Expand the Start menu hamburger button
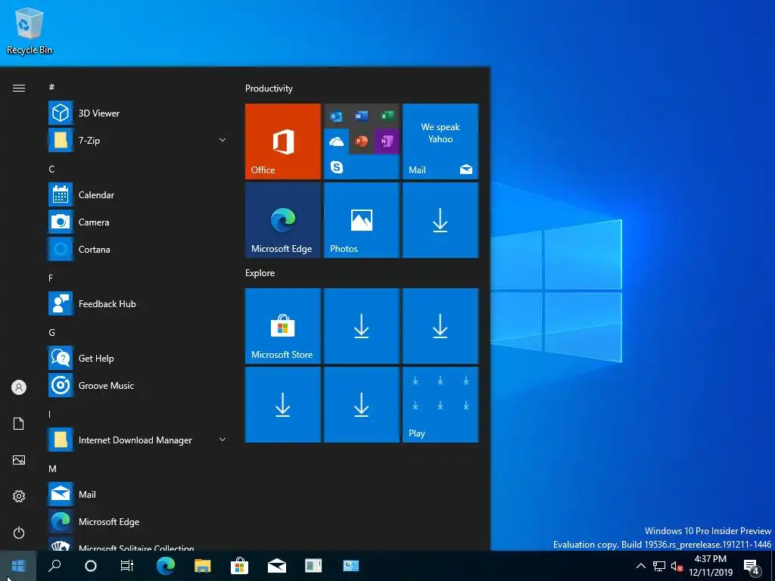The width and height of the screenshot is (775, 581). click(x=19, y=88)
